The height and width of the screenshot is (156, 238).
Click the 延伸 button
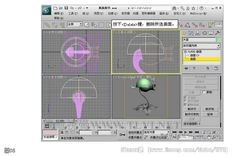[x=210, y=114]
